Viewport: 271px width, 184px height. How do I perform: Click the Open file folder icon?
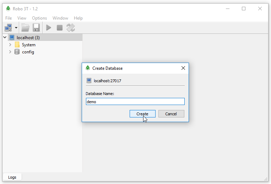(x=25, y=28)
